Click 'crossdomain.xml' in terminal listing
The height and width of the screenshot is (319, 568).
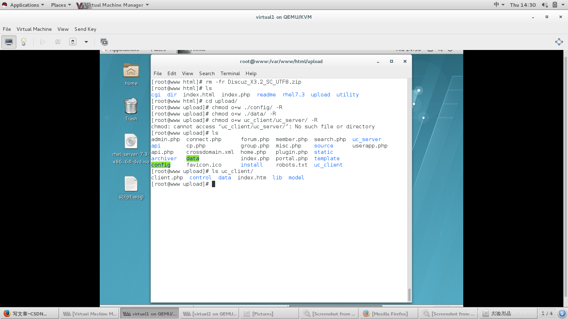pos(210,152)
